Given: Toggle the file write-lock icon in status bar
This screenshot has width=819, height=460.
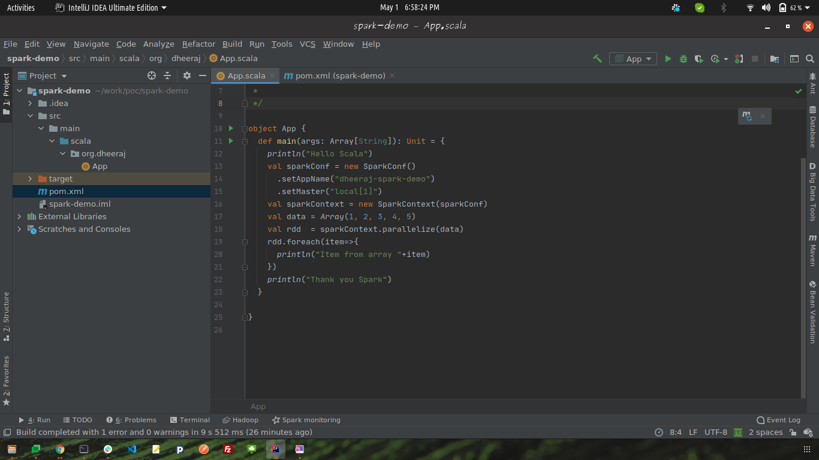Looking at the screenshot, I should (x=793, y=432).
